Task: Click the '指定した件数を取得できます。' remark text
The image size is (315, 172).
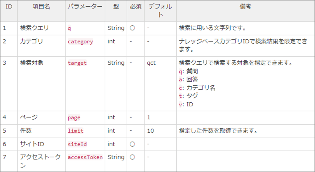Action: click(x=218, y=131)
